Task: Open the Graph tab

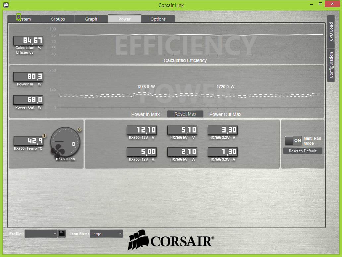Action: 91,19
